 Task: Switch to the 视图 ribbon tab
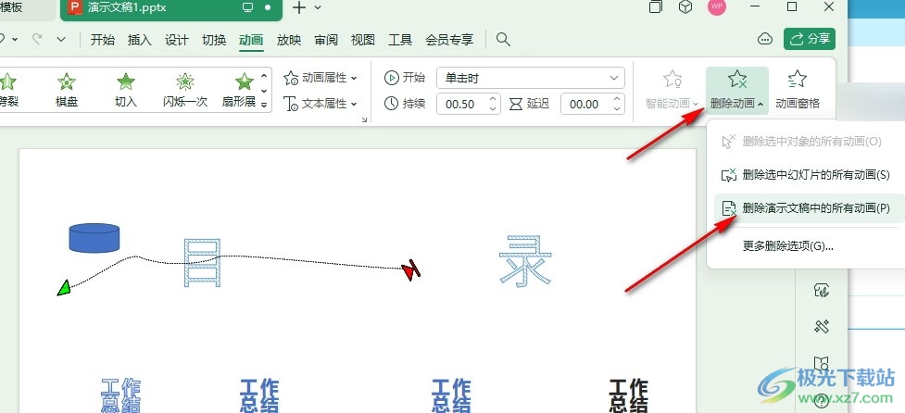click(363, 40)
